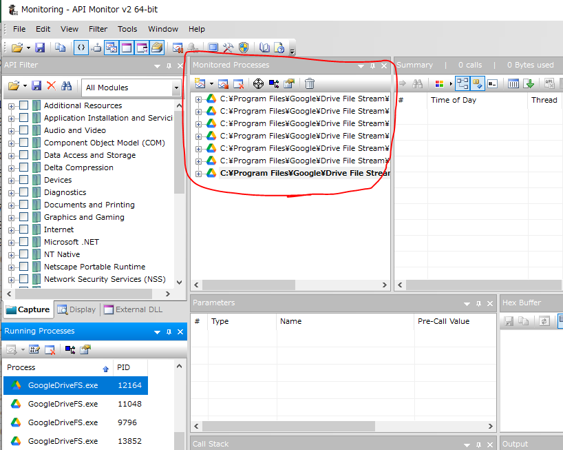Open the View menu
Viewport: 563px width, 450px height.
pos(70,29)
